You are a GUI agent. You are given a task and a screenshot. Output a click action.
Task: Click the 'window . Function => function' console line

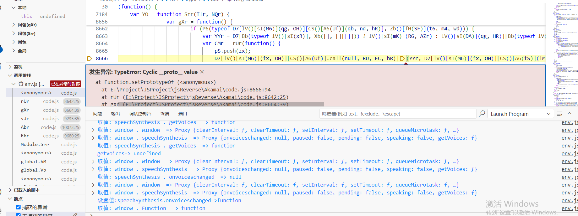tap(151, 208)
